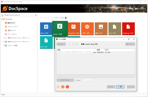Click the move-up arrow in dialog toolbar
This screenshot has height=97, width=148.
point(69,44)
